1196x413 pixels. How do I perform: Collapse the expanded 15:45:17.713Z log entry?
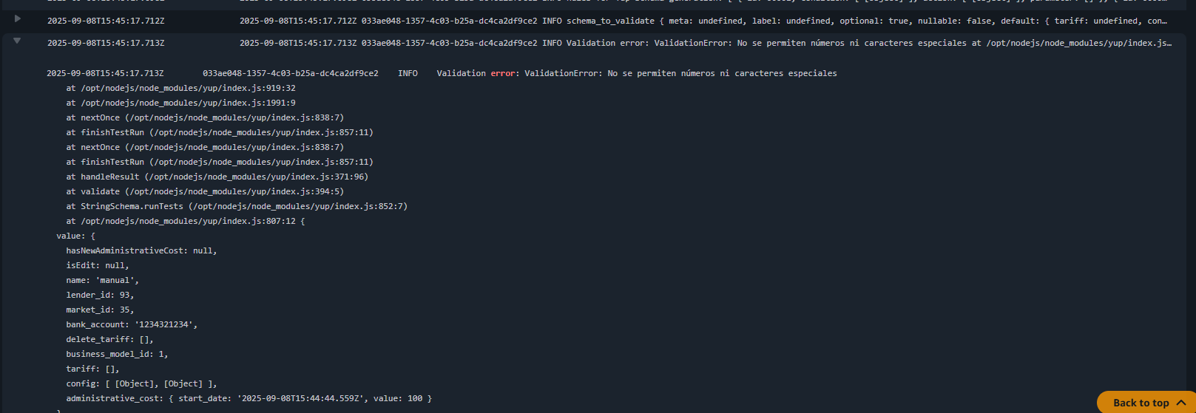(17, 41)
